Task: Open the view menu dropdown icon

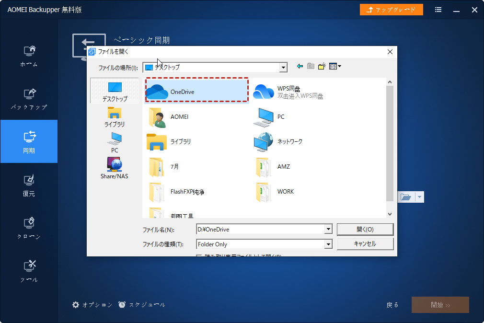Action: click(335, 66)
